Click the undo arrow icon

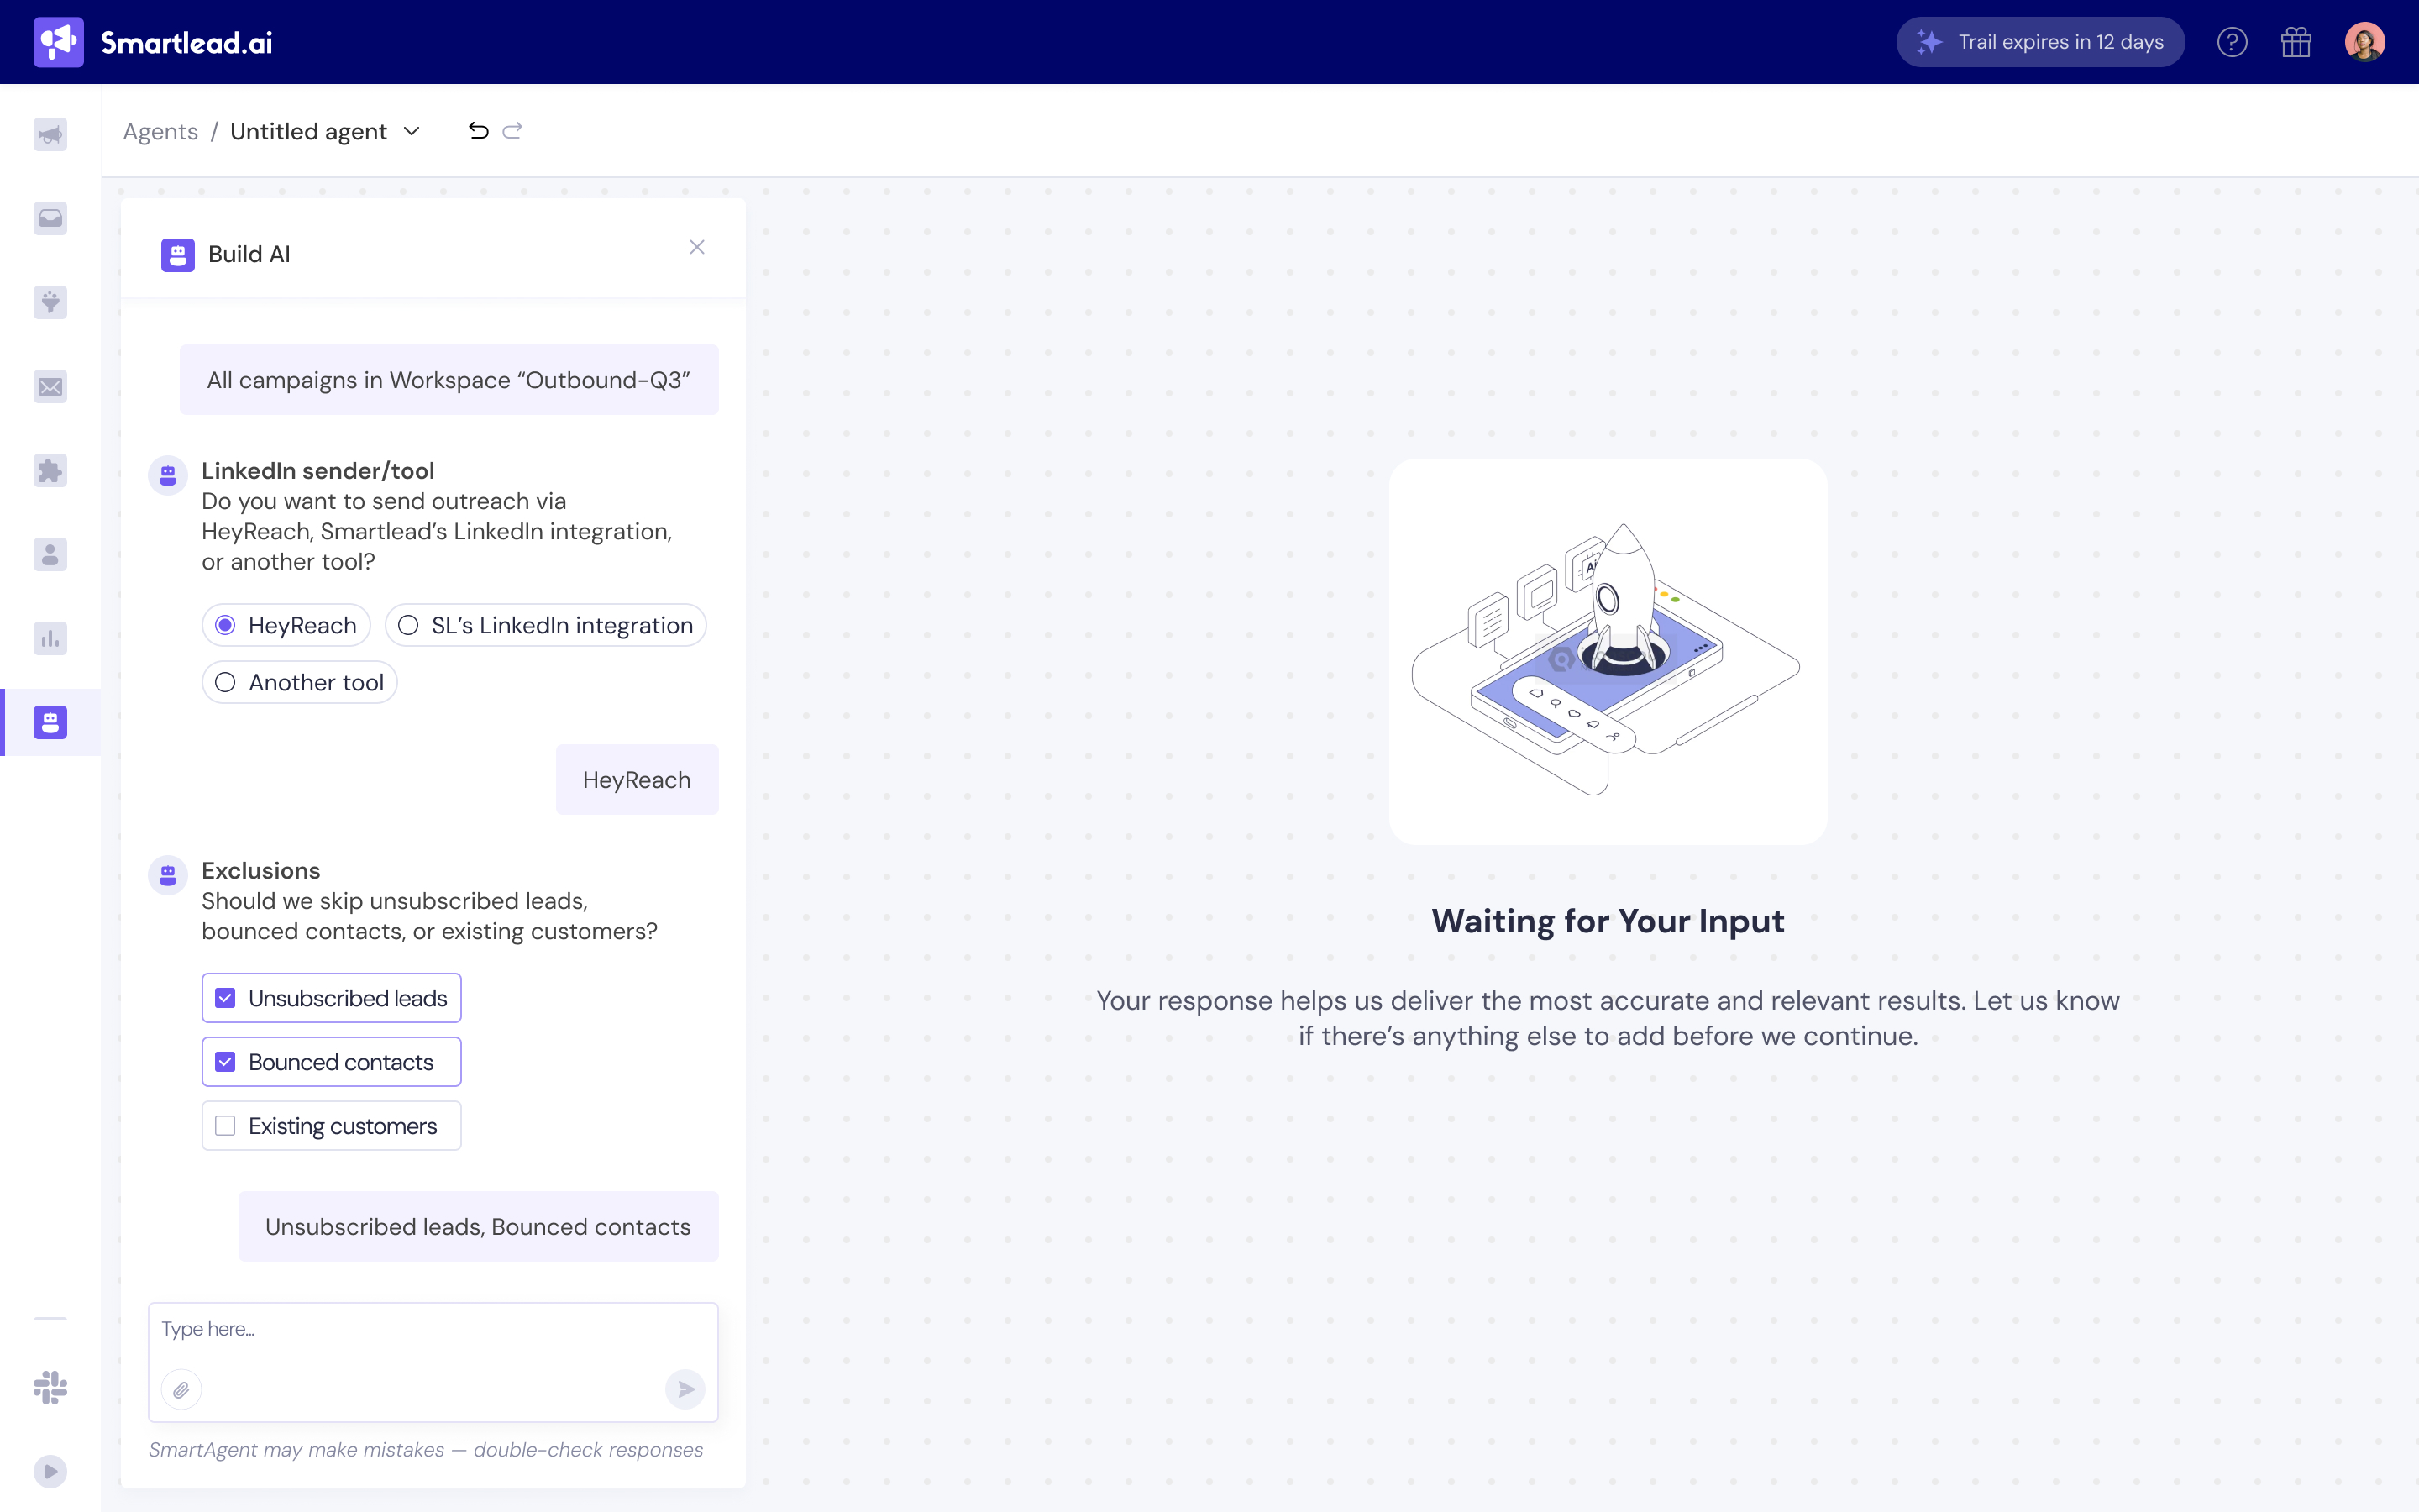click(x=478, y=131)
